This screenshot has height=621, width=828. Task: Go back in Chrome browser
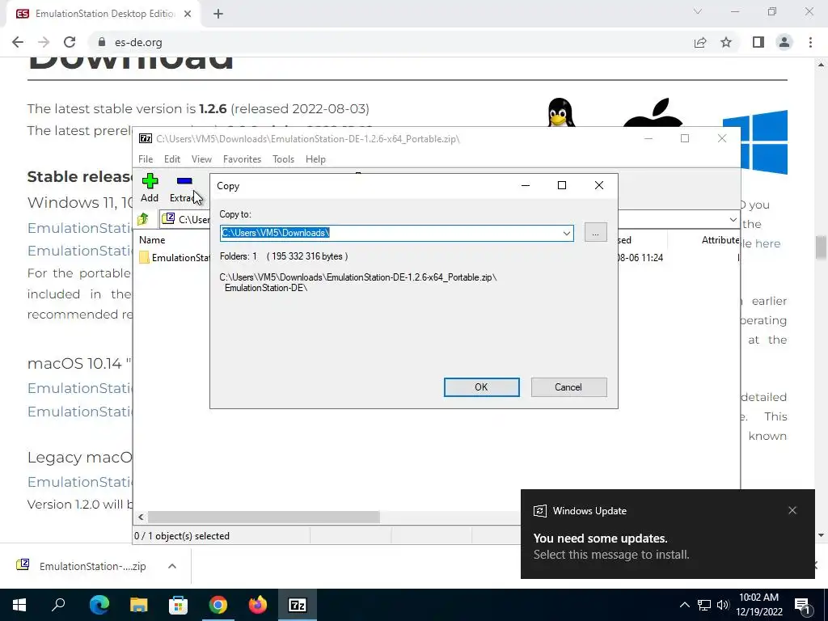click(18, 42)
